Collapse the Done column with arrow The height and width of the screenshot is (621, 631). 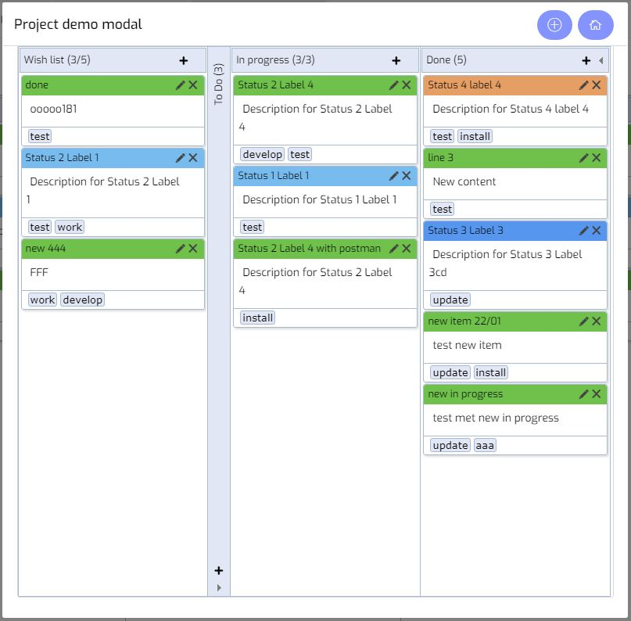pyautogui.click(x=601, y=60)
